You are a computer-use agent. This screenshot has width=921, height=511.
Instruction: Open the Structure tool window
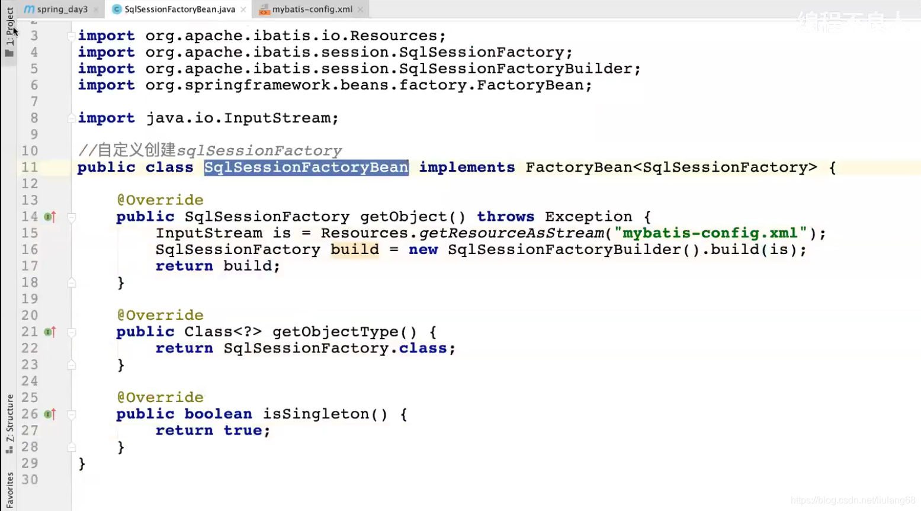pyautogui.click(x=9, y=423)
